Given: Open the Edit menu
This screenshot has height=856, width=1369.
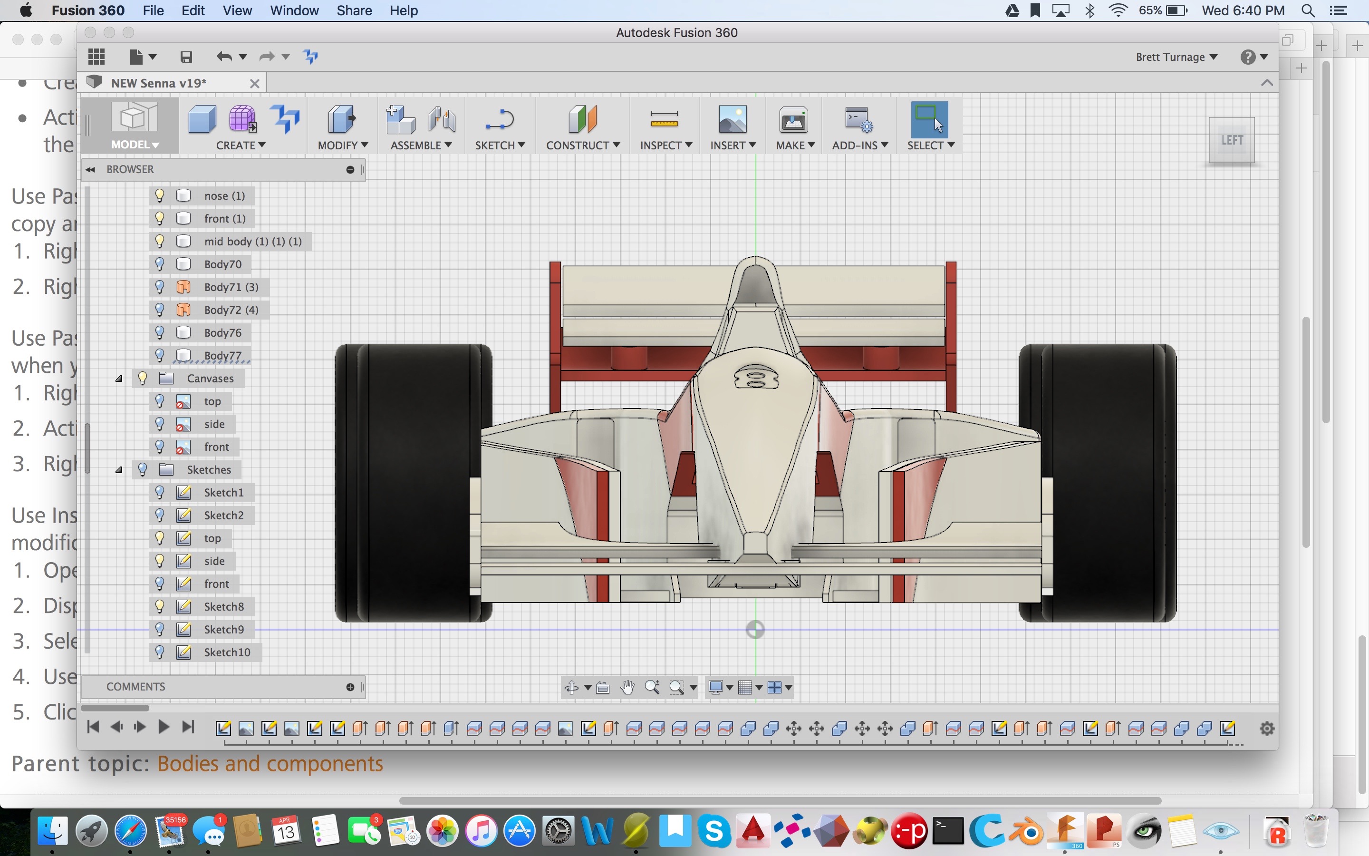Looking at the screenshot, I should tap(193, 10).
